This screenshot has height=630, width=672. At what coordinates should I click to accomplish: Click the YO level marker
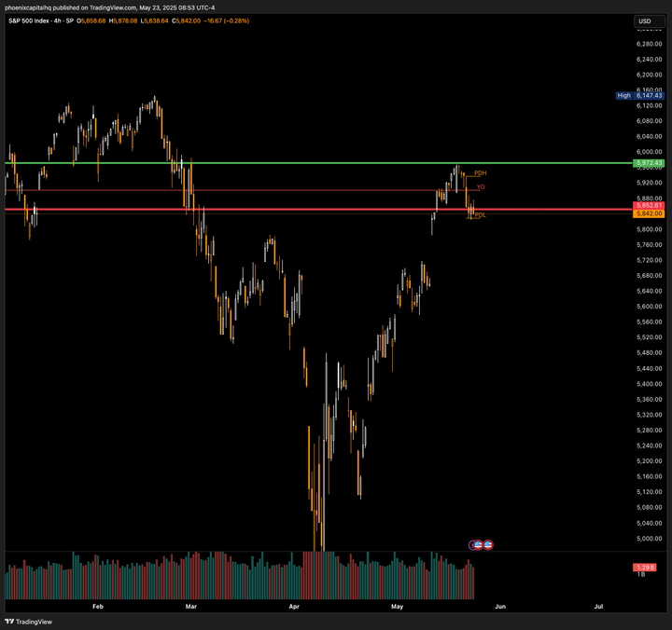(481, 187)
